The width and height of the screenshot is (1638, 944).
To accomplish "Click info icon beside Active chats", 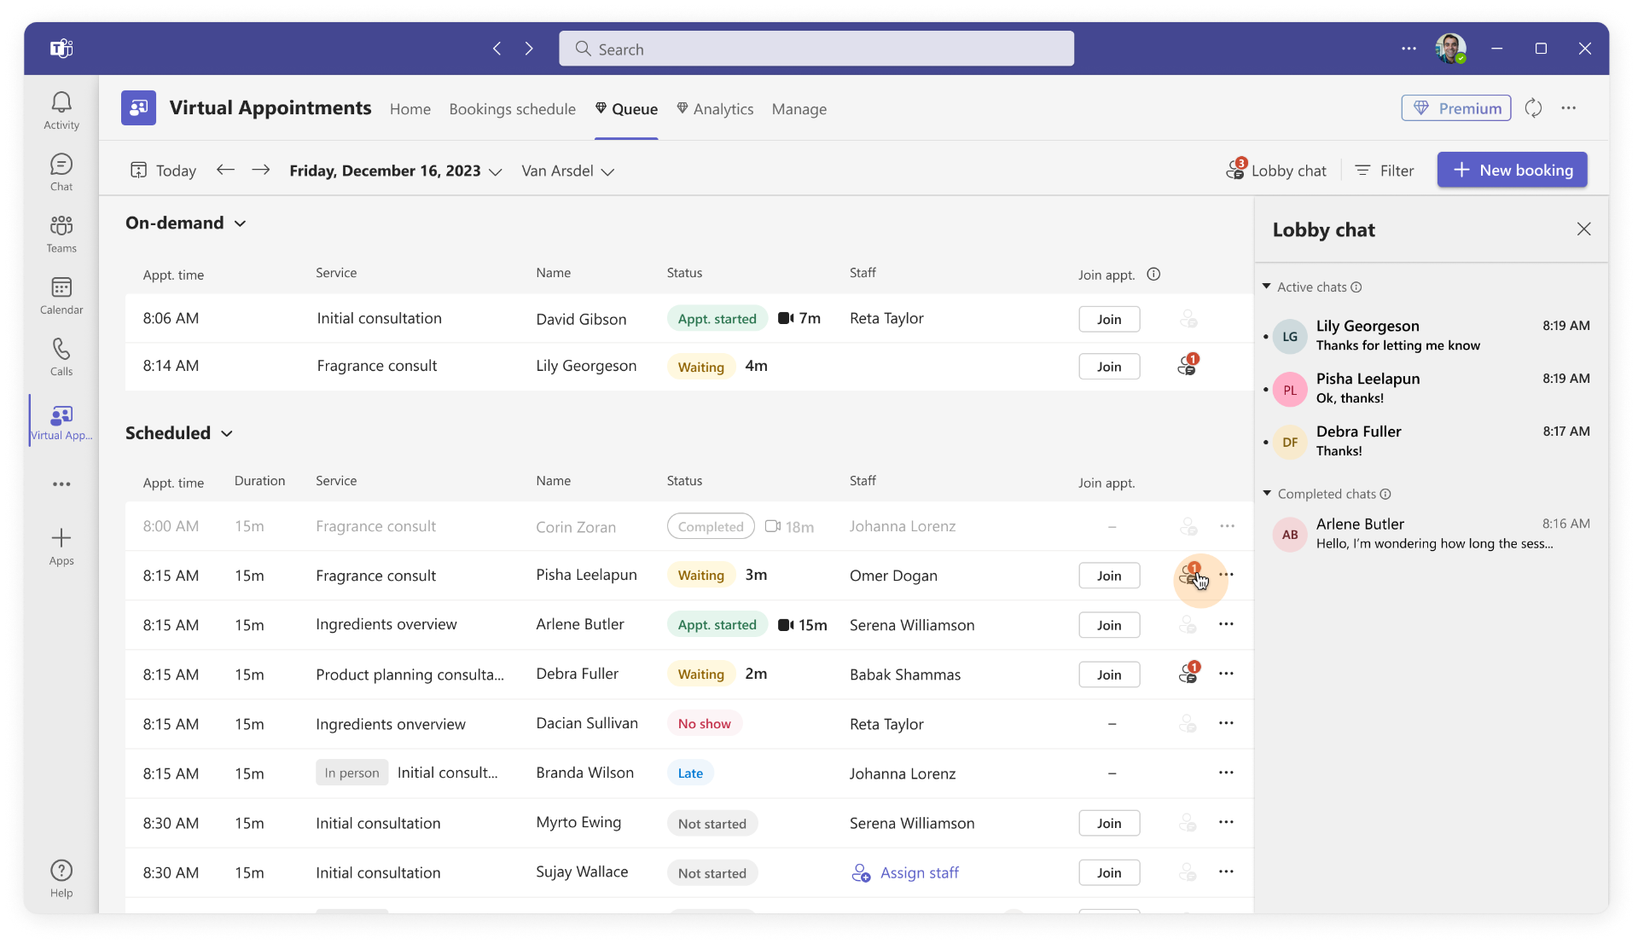I will click(1356, 287).
